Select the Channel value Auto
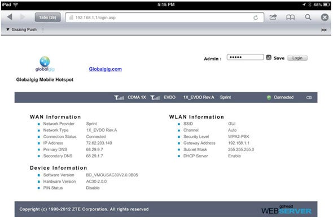The width and height of the screenshot is (333, 220). coord(233,130)
